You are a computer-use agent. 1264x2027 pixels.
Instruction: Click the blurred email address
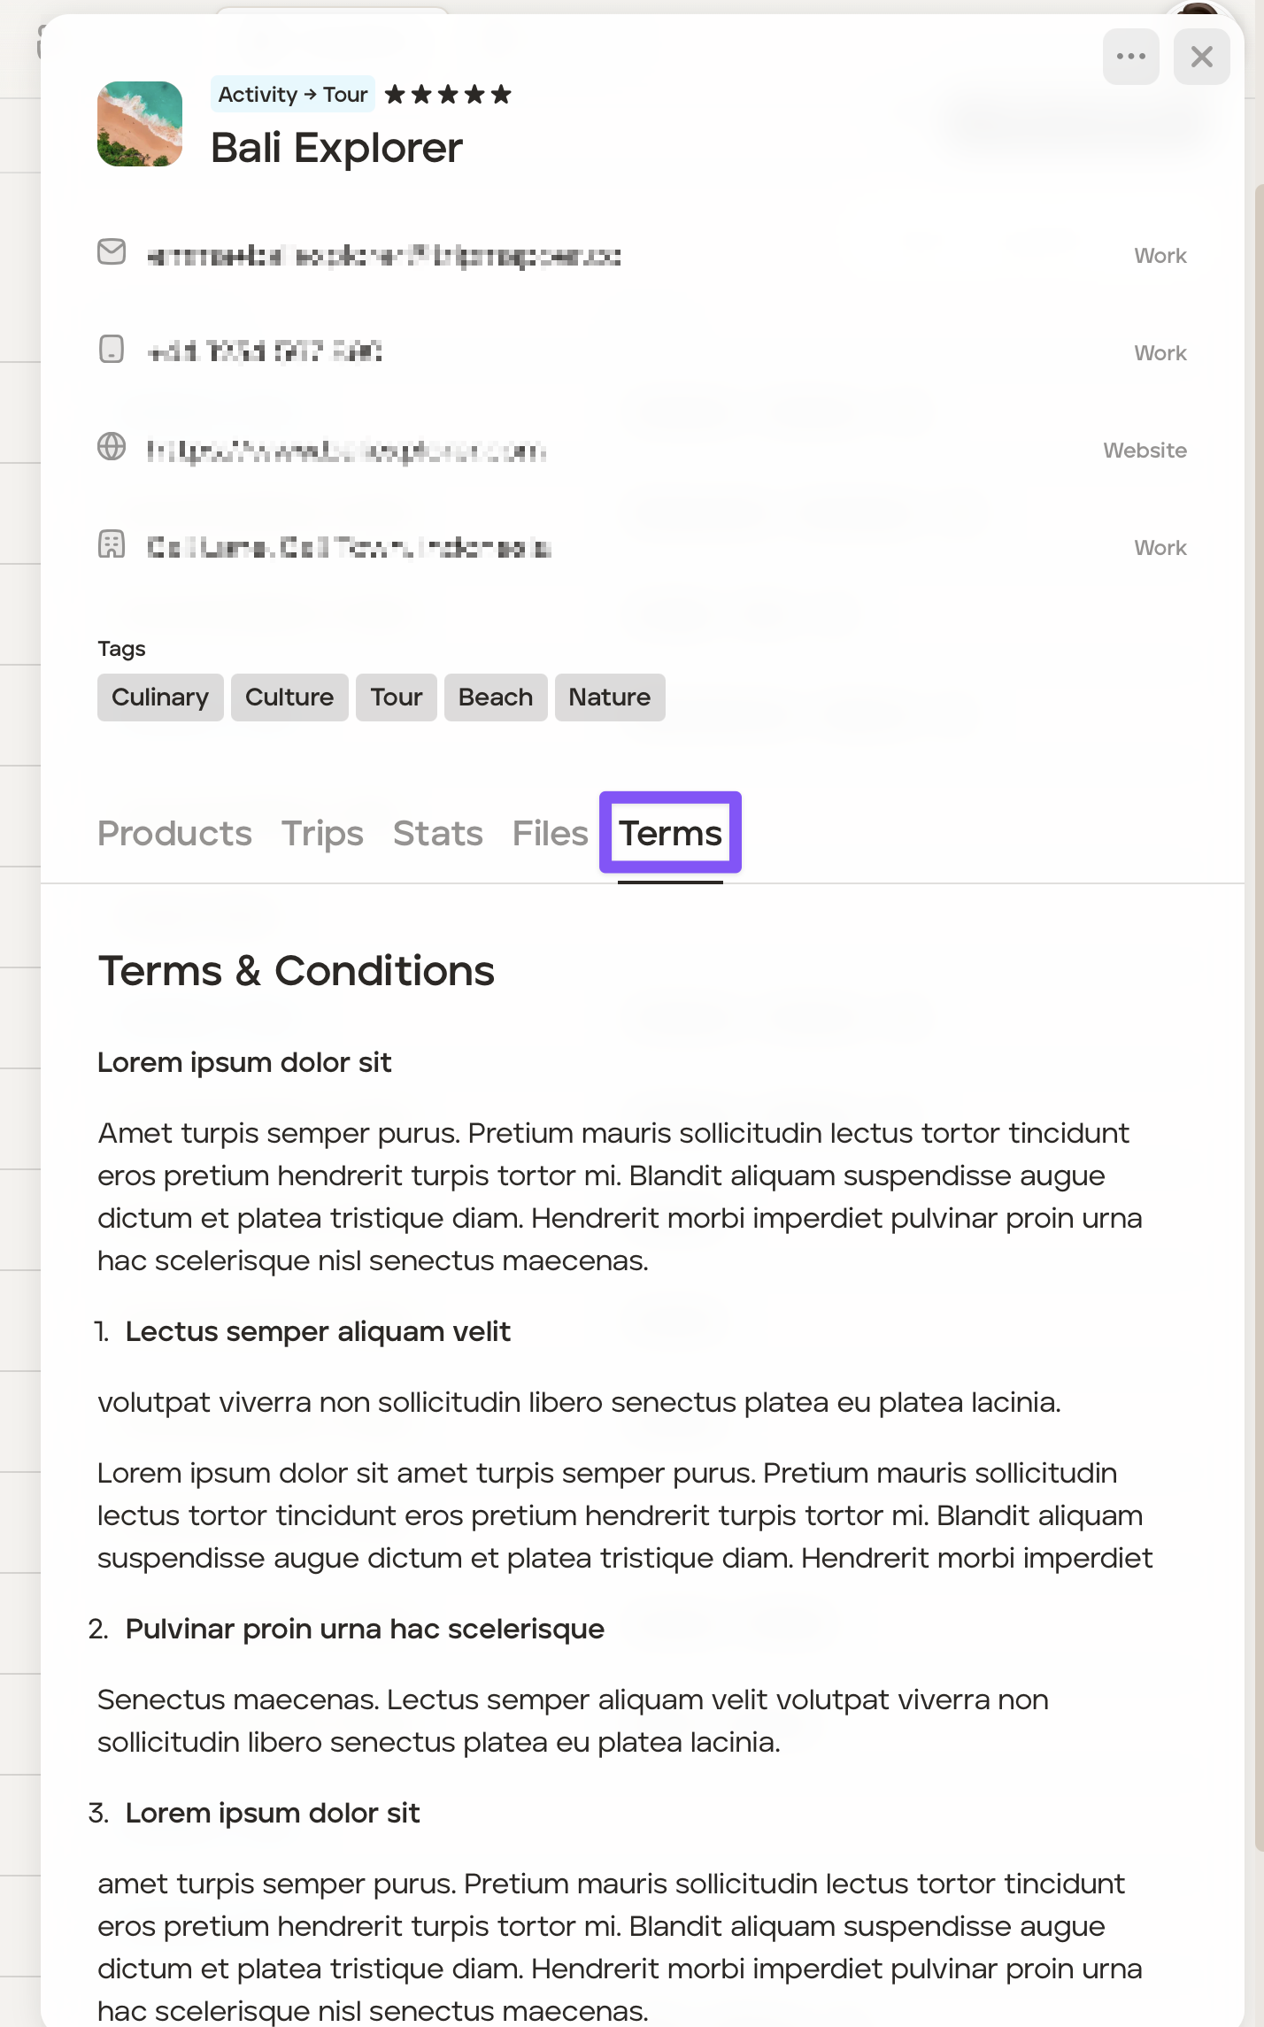pyautogui.click(x=383, y=257)
